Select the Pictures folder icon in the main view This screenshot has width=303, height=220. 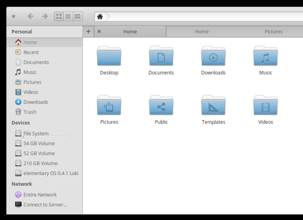coord(109,105)
